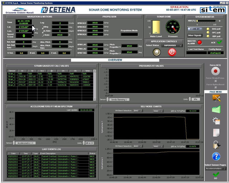This screenshot has width=229, height=183.
Task: Click the green GO checkmark
Action: click(216, 174)
